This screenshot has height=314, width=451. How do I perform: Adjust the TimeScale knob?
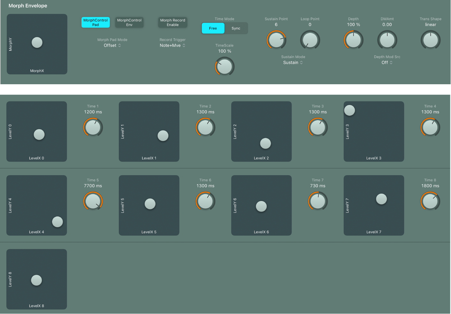coord(225,66)
